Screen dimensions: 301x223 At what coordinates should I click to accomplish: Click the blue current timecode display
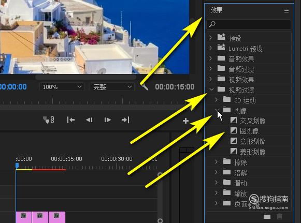(x=13, y=87)
